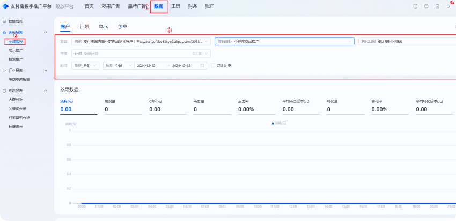Select the 点击率 metric card
This screenshot has width=456, height=221.
(x=257, y=106)
